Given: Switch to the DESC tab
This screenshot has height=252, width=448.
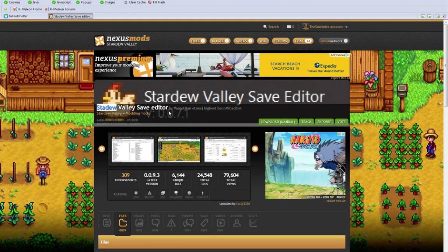Looking at the screenshot, I should [107, 223].
